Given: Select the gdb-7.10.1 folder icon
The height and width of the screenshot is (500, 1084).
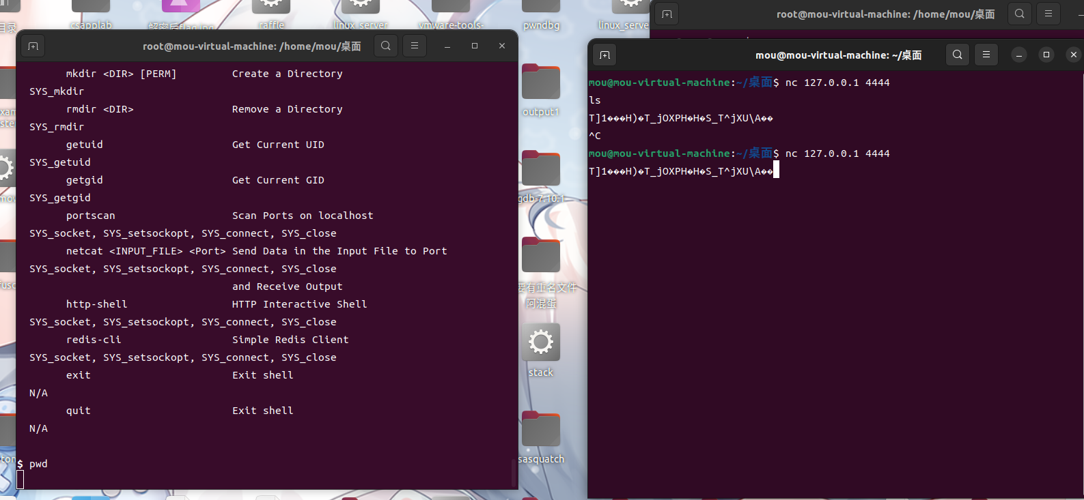Looking at the screenshot, I should (x=540, y=171).
